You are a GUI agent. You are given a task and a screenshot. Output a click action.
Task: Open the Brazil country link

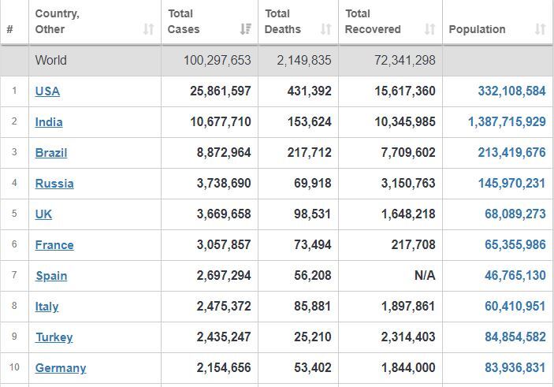[x=51, y=153]
